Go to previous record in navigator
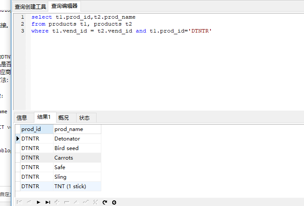The image size is (304, 206). 29,202
